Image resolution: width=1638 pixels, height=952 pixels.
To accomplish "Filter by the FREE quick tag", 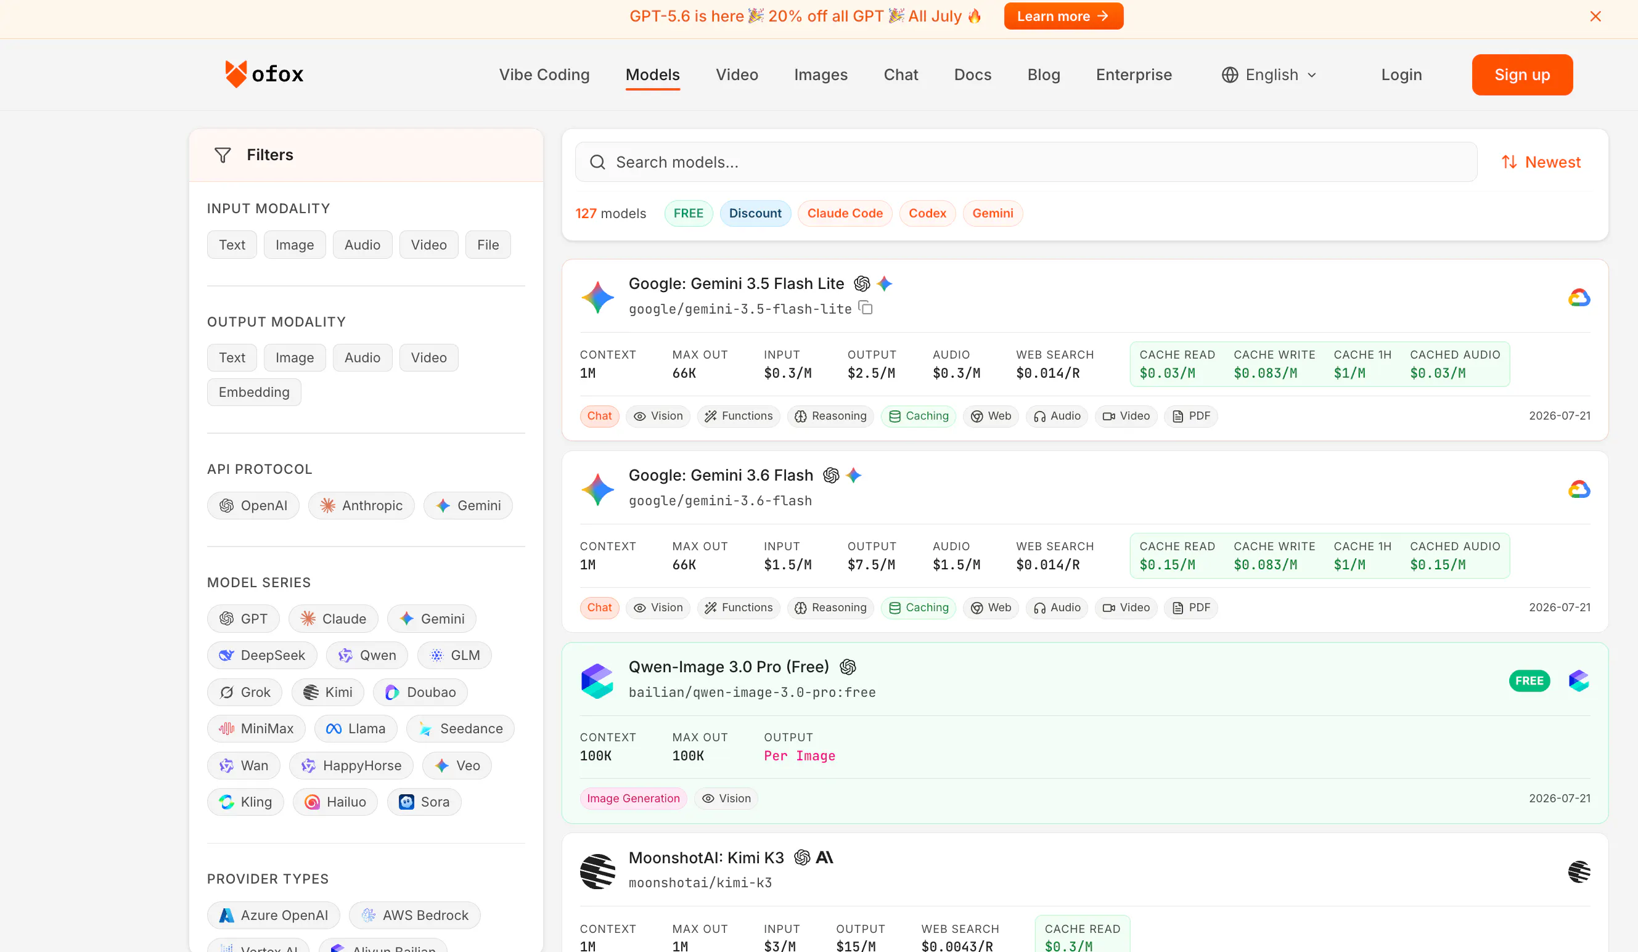I will point(689,214).
